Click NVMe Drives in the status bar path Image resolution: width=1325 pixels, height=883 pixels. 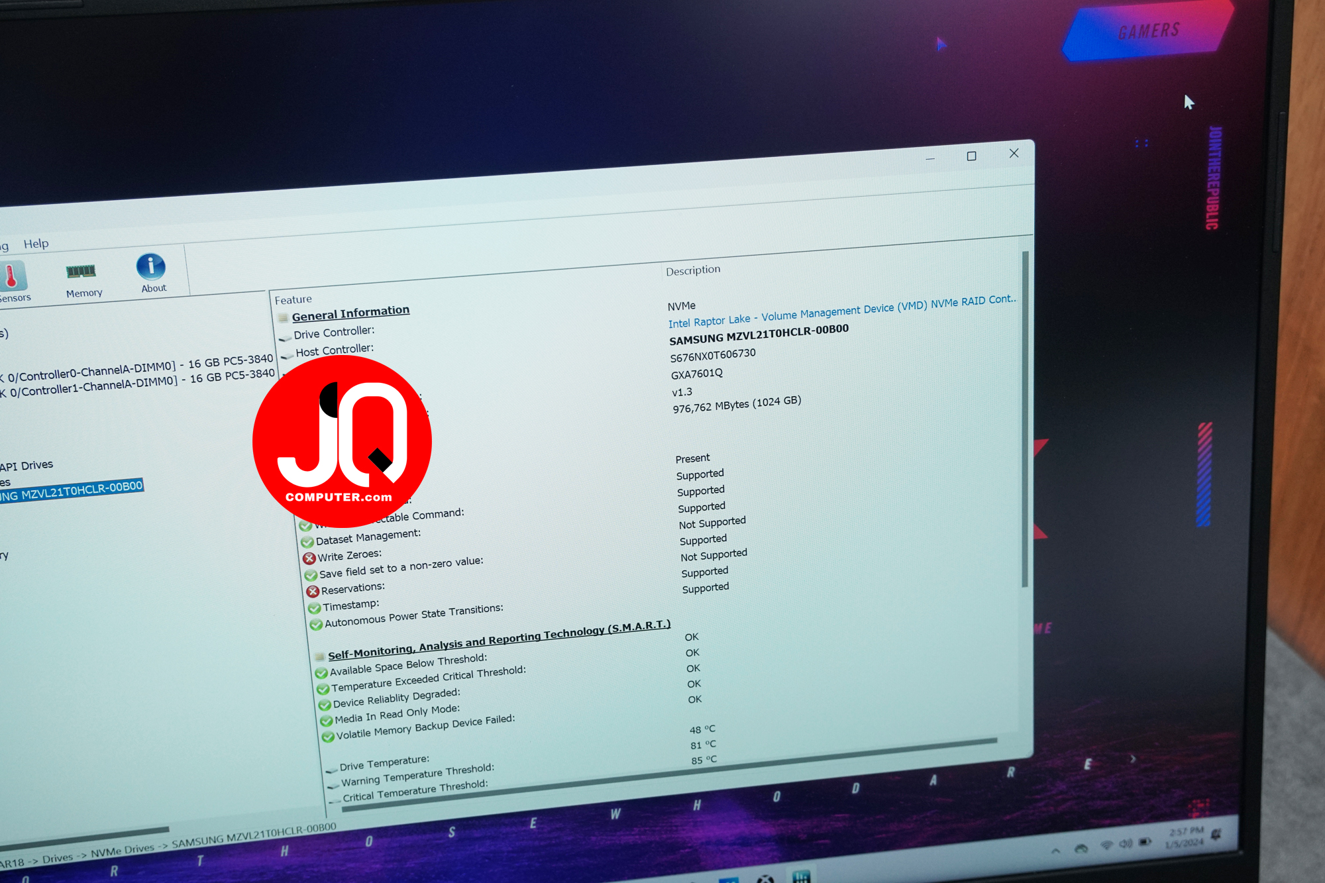(122, 850)
